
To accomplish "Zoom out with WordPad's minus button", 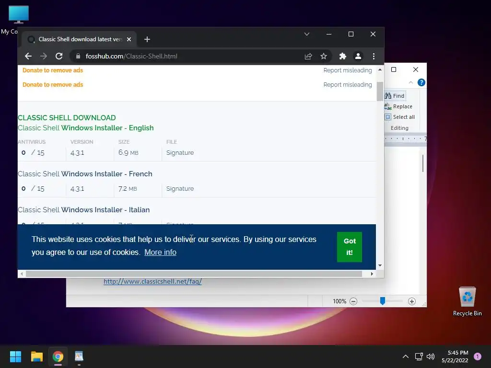I will pos(353,301).
